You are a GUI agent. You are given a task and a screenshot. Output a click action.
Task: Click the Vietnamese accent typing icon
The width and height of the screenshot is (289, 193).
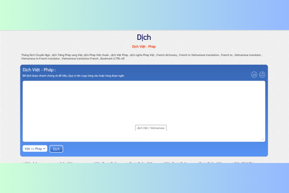pos(254,74)
